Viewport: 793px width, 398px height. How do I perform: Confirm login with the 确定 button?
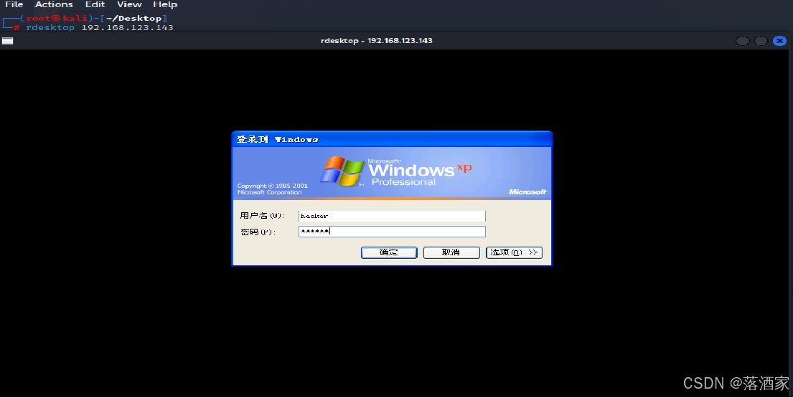(x=389, y=252)
